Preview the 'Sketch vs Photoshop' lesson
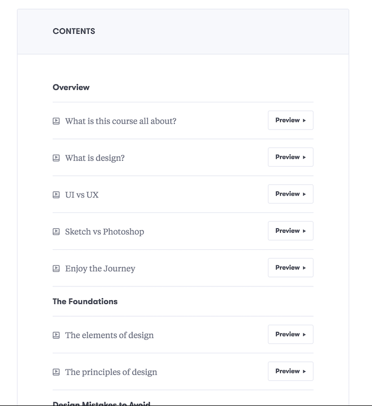This screenshot has width=372, height=406. click(x=291, y=231)
